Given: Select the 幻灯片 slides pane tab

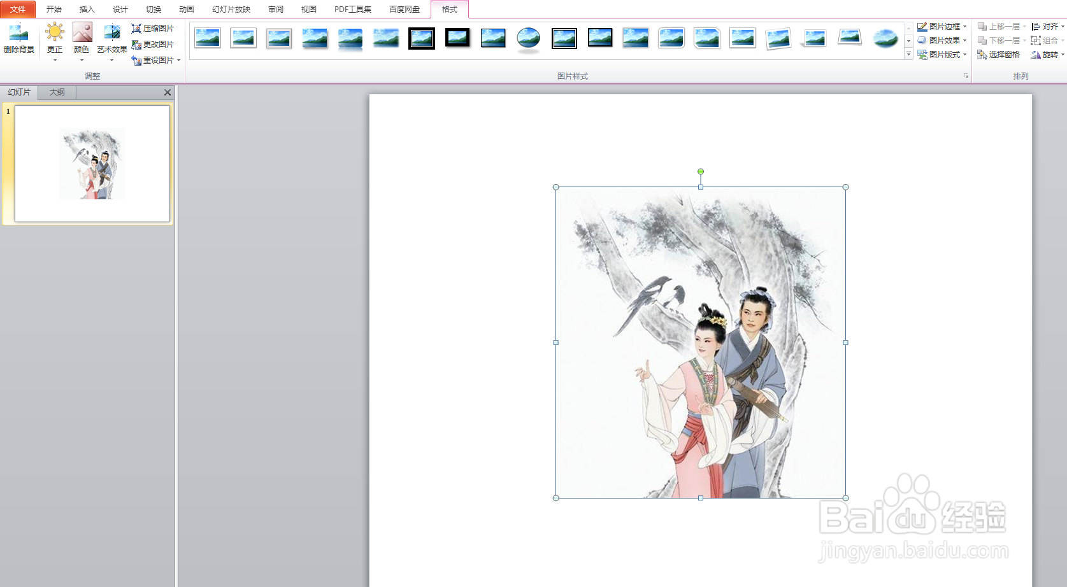Looking at the screenshot, I should click(19, 92).
